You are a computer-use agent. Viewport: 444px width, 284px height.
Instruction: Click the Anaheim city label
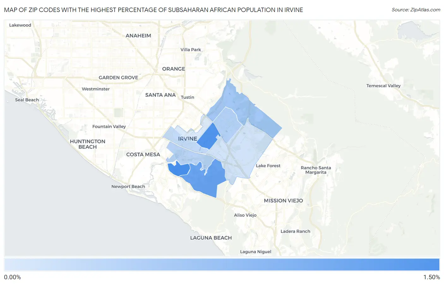138,36
